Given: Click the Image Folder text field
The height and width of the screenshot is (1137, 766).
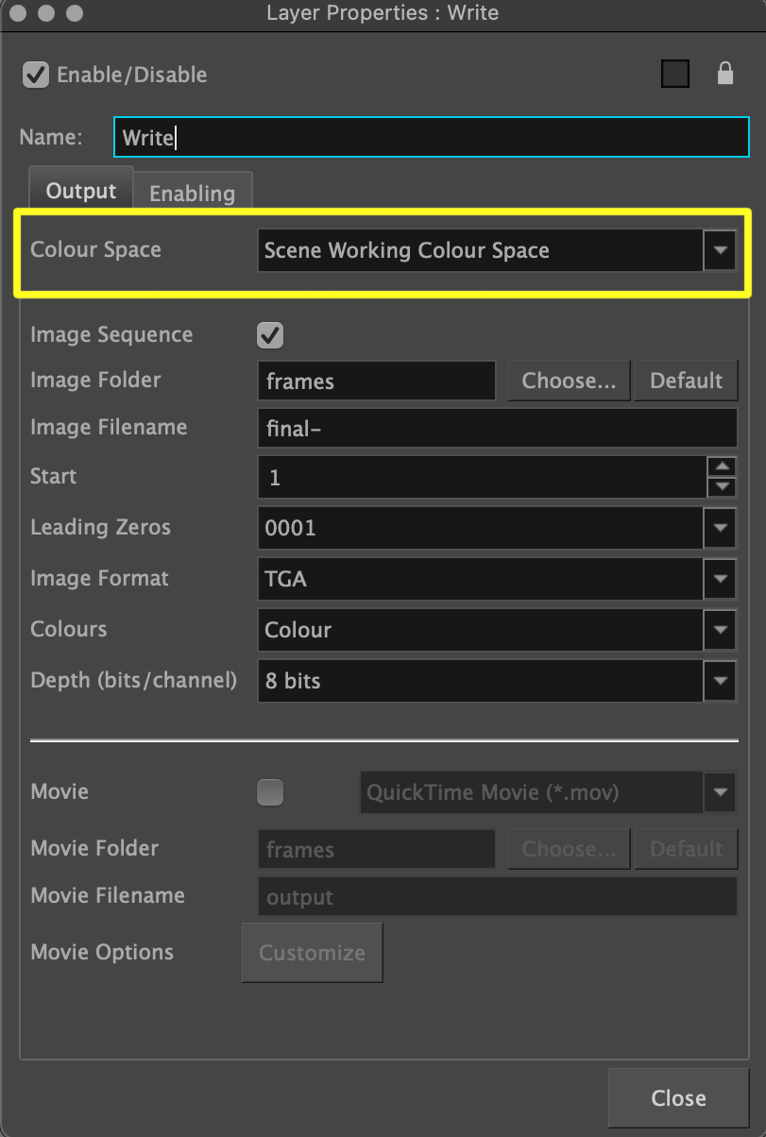Looking at the screenshot, I should (376, 382).
